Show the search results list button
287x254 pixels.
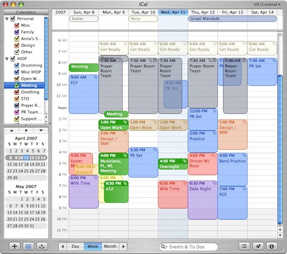pos(244,246)
